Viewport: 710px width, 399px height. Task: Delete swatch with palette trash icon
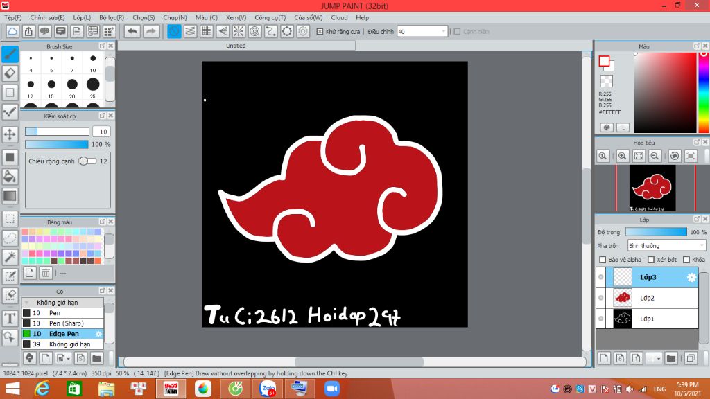coord(46,273)
